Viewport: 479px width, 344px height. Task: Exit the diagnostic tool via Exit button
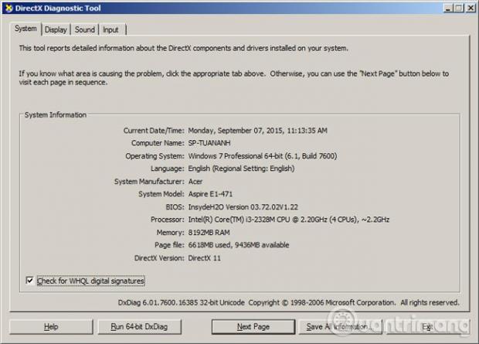(427, 327)
